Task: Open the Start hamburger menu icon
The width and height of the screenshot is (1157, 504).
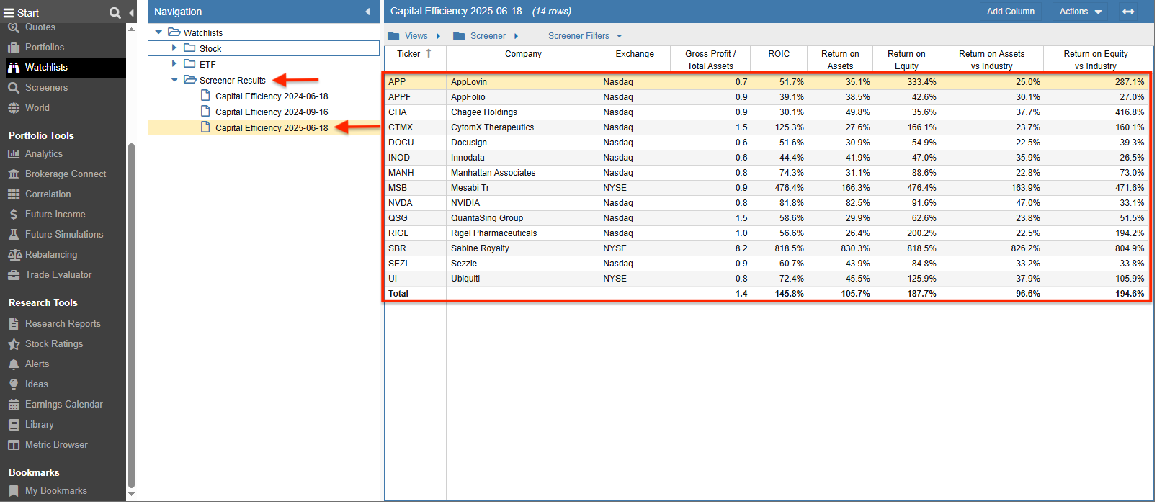Action: [9, 12]
